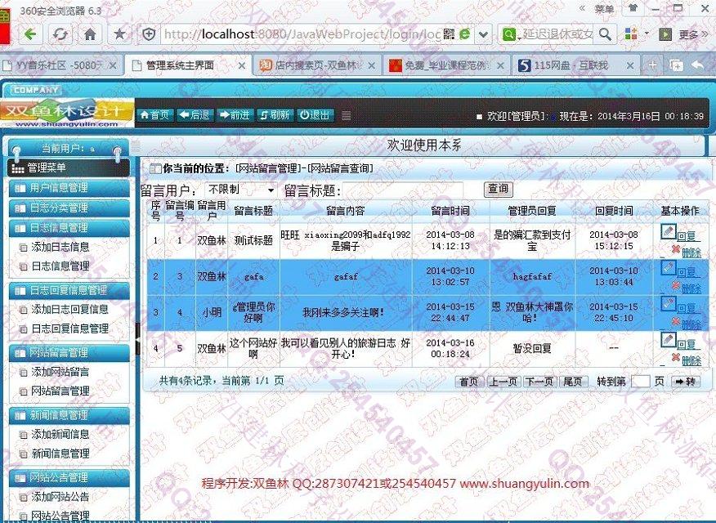Viewport: 716px width, 523px height.
Task: Click the 退出 logout button
Action: [315, 115]
